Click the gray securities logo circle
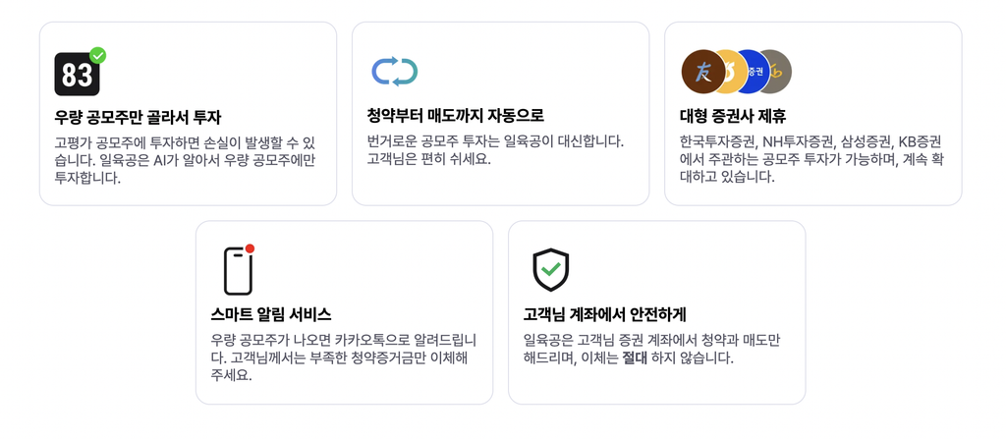 776,71
